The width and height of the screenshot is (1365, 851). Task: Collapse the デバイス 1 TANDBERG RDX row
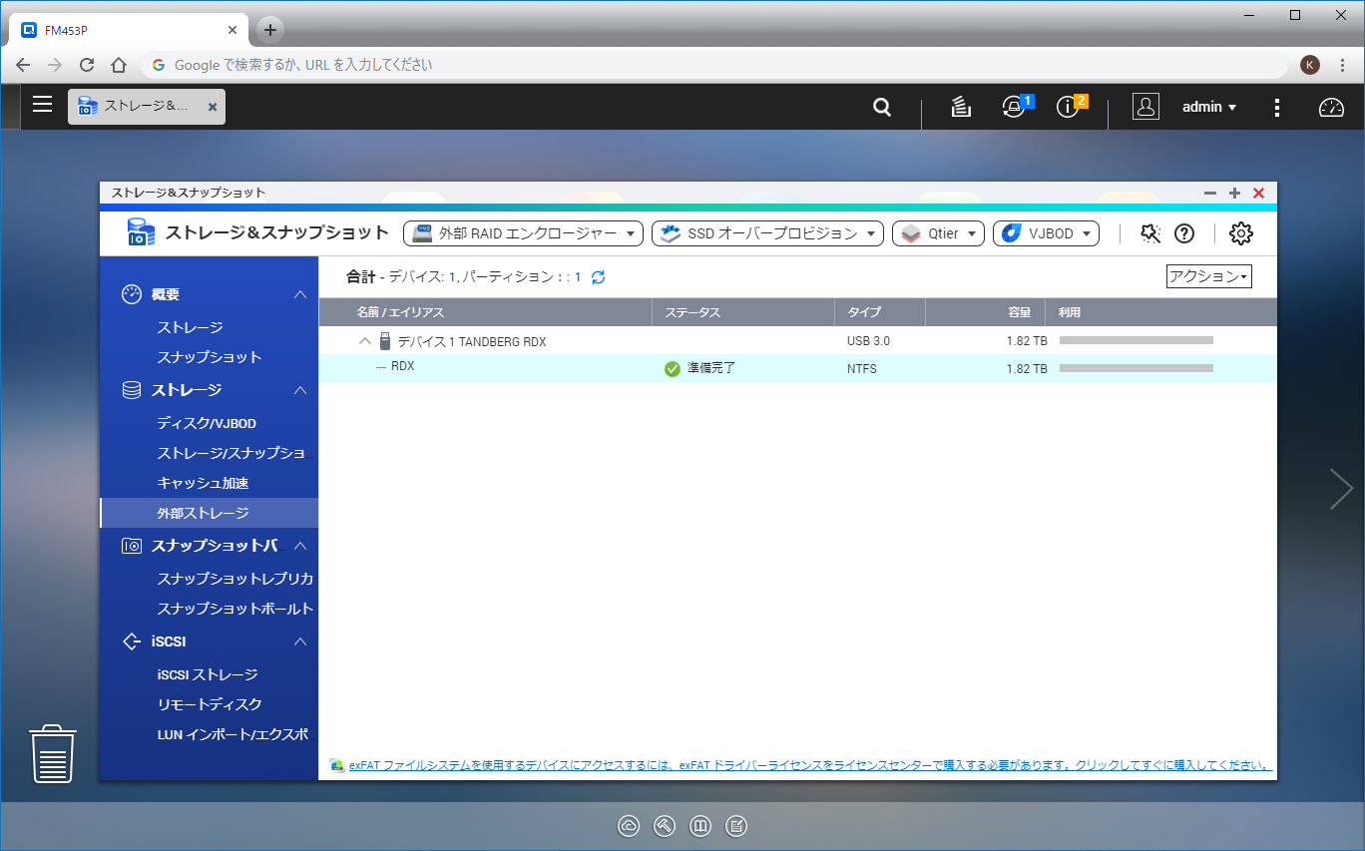pyautogui.click(x=365, y=341)
